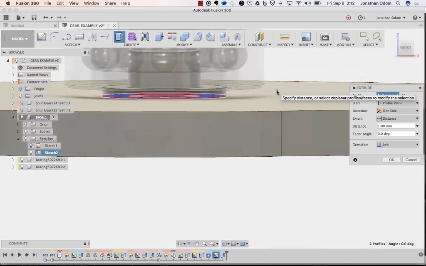The height and width of the screenshot is (266, 426).
Task: Click the 3D Print make icon
Action: click(325, 37)
